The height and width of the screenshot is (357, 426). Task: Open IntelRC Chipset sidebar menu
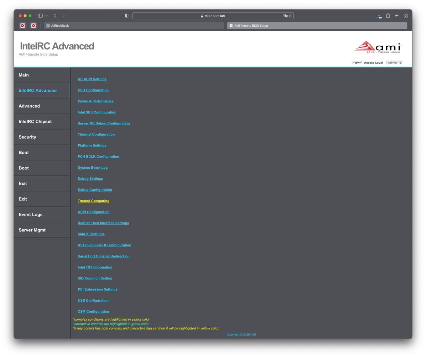click(x=42, y=122)
